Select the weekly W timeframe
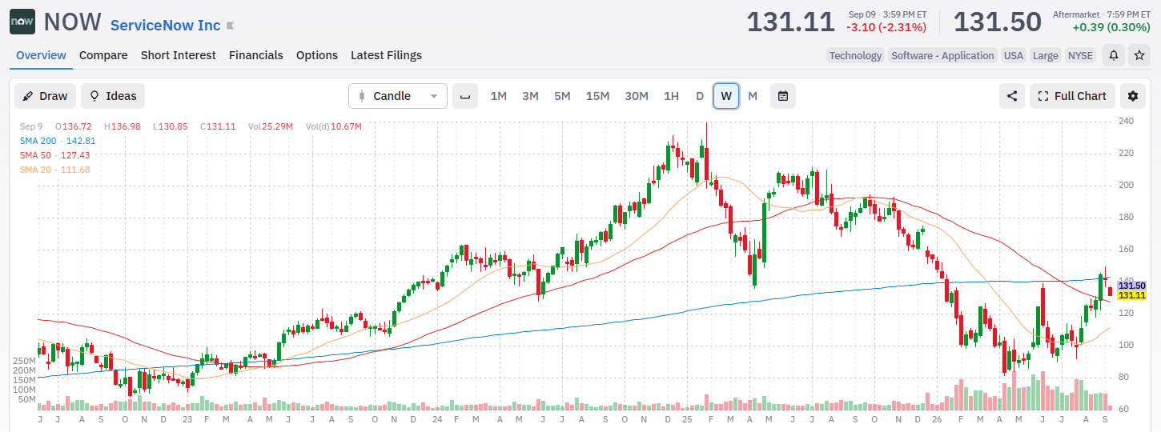 click(726, 96)
